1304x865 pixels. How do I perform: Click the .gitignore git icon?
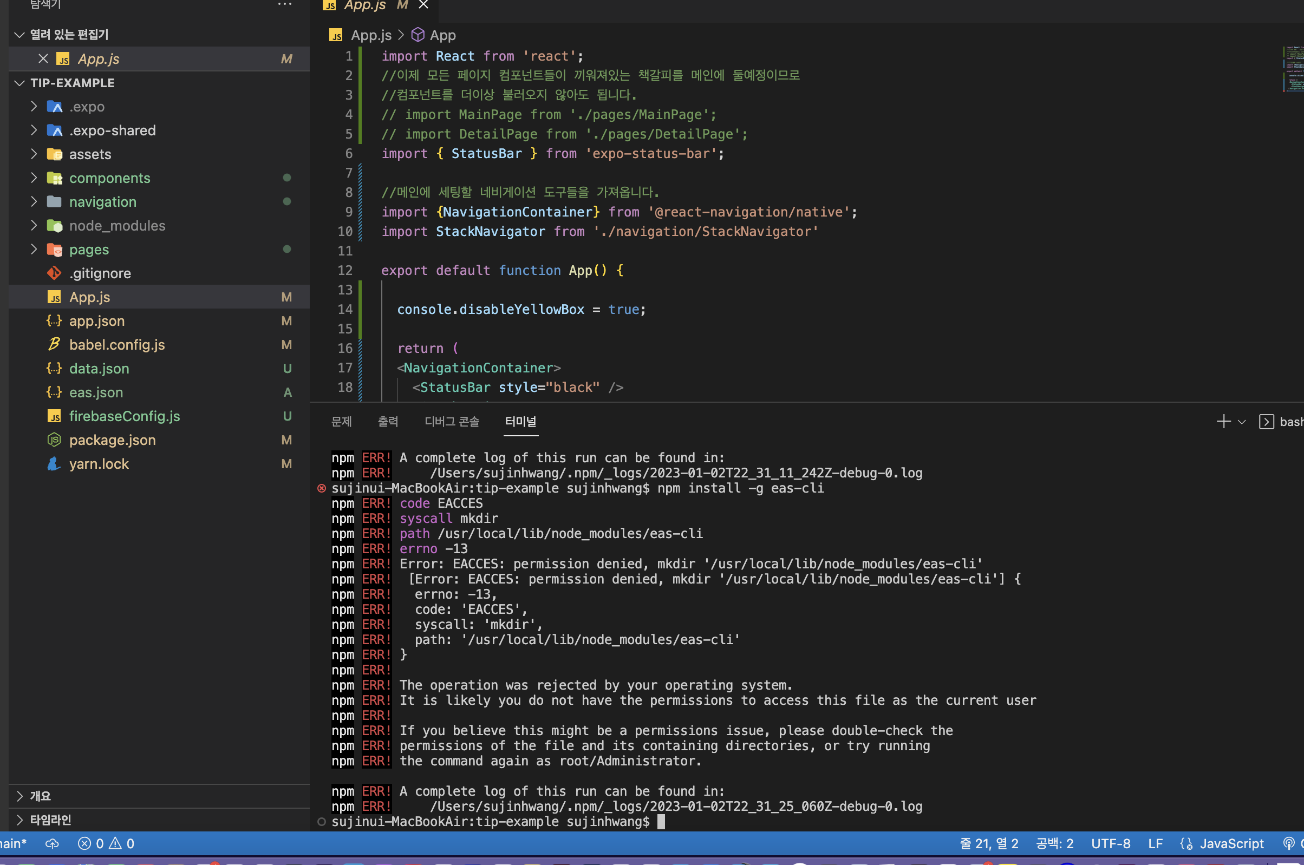tap(55, 273)
